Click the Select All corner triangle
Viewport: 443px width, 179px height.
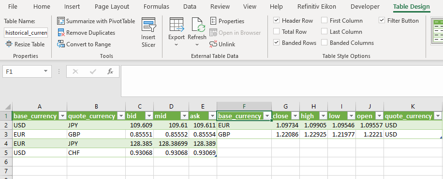(8, 107)
